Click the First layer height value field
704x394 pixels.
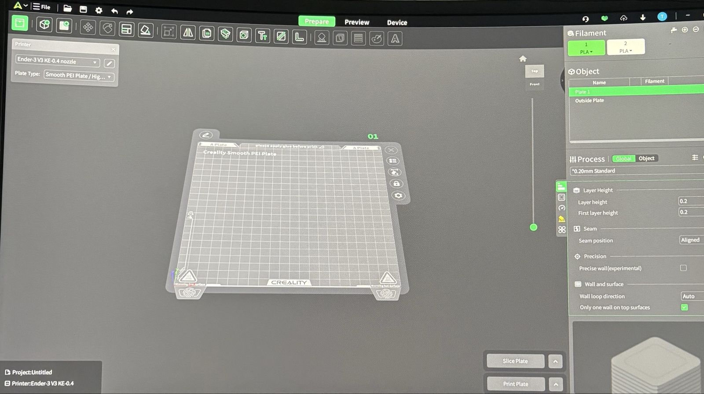[x=691, y=212]
